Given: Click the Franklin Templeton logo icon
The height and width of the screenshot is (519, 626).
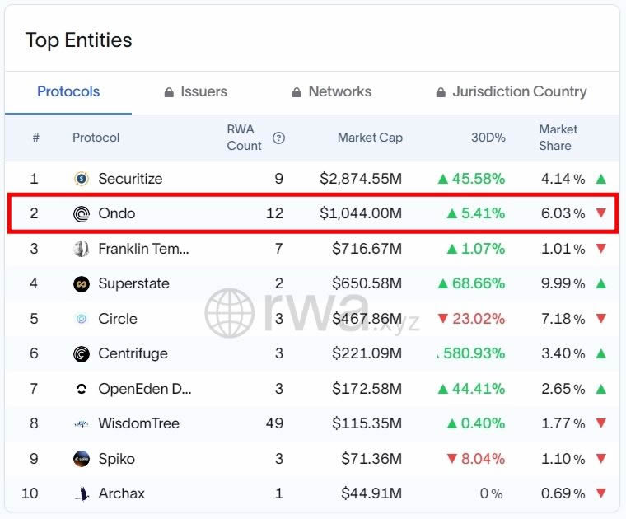Looking at the screenshot, I should (82, 249).
